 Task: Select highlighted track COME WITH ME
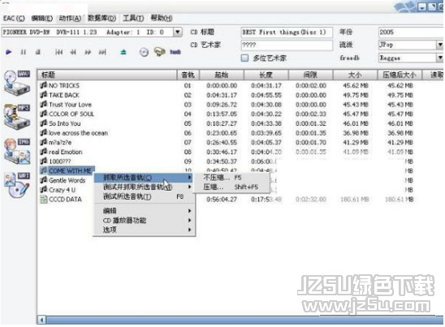coord(70,170)
